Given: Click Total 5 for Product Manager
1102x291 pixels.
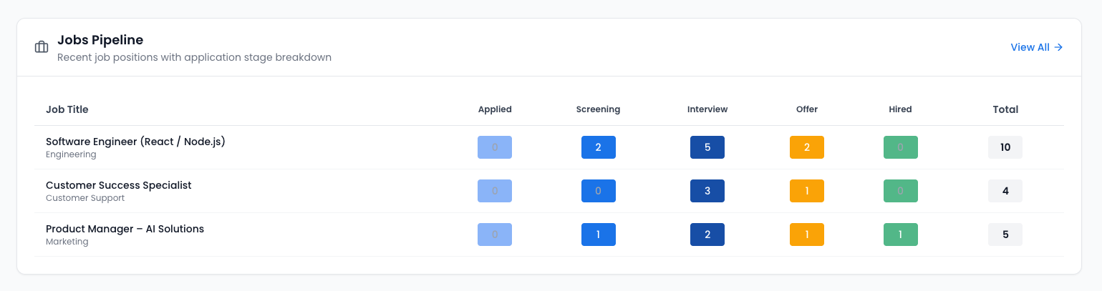Looking at the screenshot, I should (x=1005, y=235).
